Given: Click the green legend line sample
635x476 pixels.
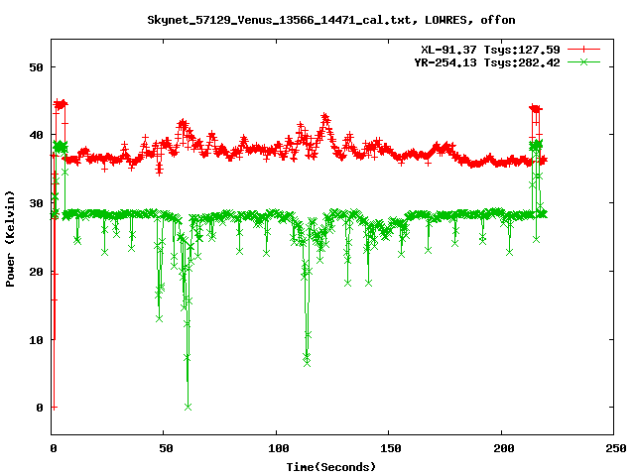Looking at the screenshot, I should pyautogui.click(x=583, y=62).
